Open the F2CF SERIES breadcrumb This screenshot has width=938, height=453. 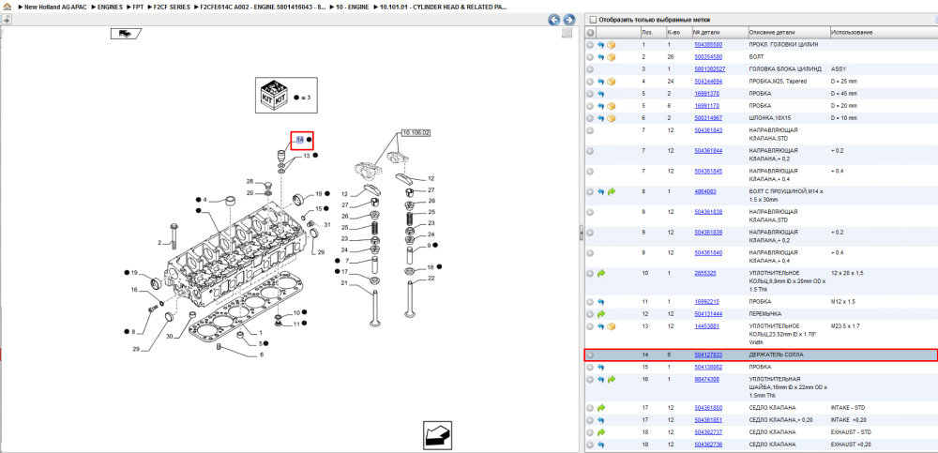click(172, 8)
